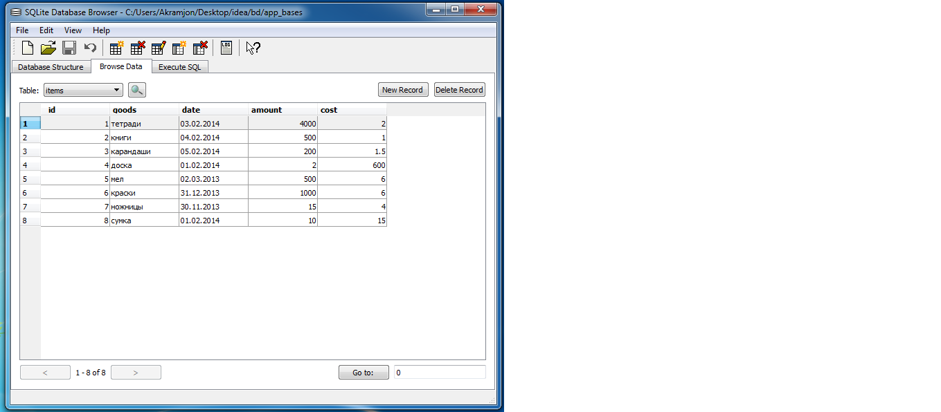Select the goods cell краски

pos(144,193)
